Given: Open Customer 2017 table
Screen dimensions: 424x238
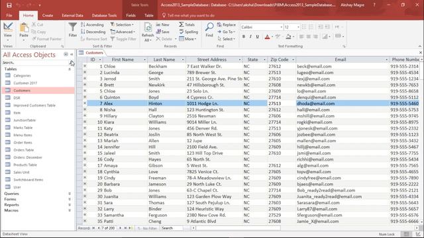Looking at the screenshot, I should [x=25, y=83].
